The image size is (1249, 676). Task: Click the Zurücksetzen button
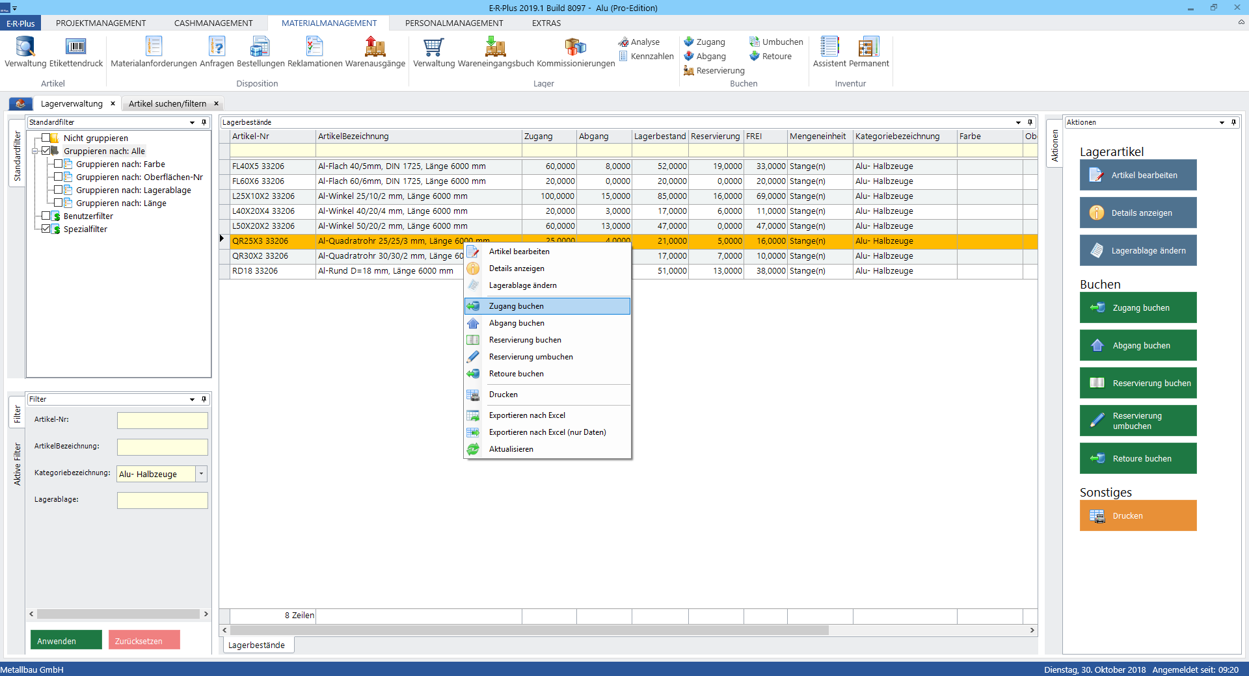(x=144, y=640)
